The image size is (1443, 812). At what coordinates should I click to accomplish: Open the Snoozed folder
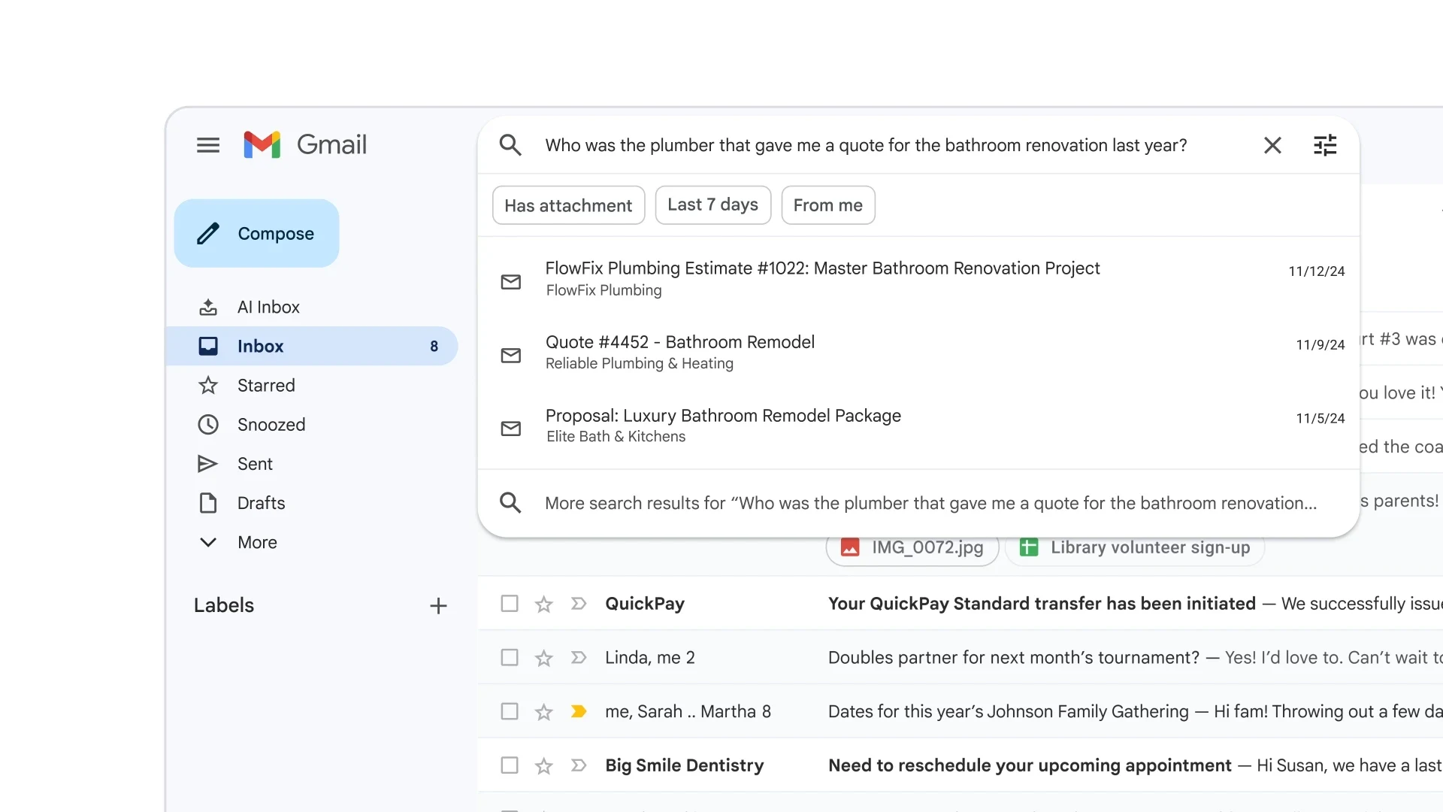click(271, 424)
